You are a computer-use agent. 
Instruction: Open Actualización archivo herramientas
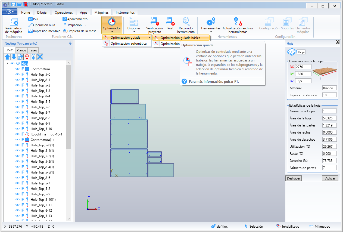[x=238, y=25]
